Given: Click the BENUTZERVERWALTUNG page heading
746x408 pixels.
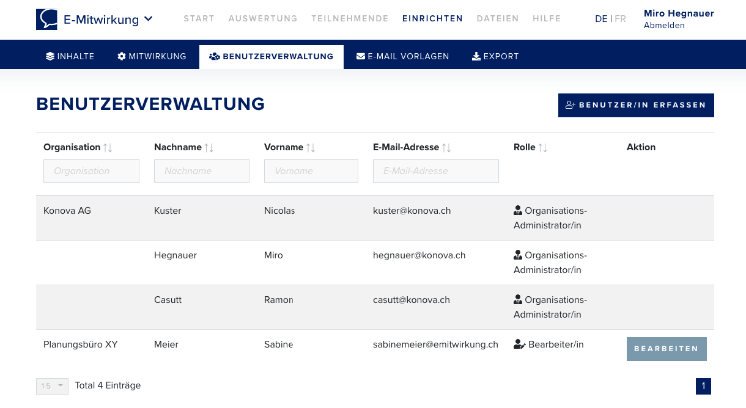Looking at the screenshot, I should click(150, 104).
